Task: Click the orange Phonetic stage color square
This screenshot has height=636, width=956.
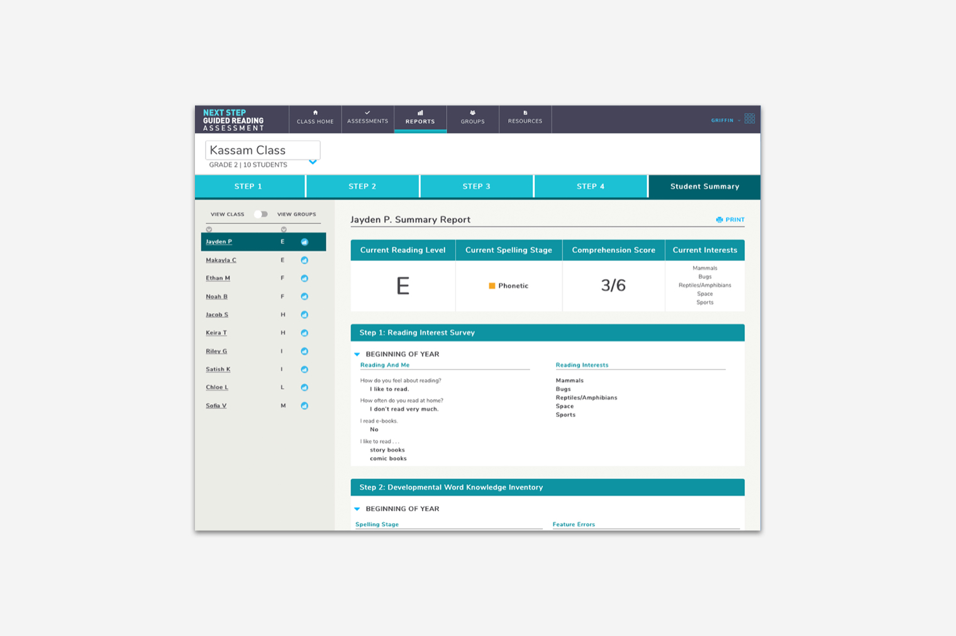Action: [492, 286]
